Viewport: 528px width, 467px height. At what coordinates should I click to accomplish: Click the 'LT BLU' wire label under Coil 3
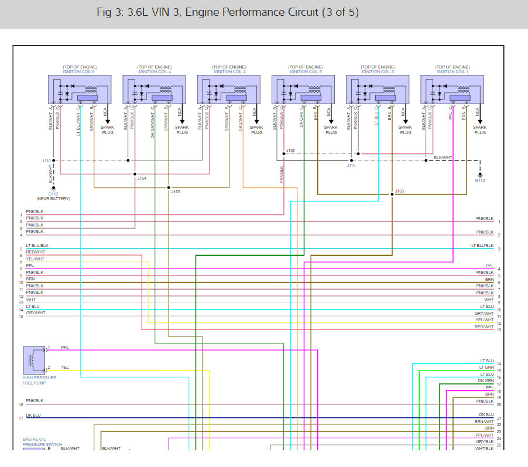pos(376,118)
